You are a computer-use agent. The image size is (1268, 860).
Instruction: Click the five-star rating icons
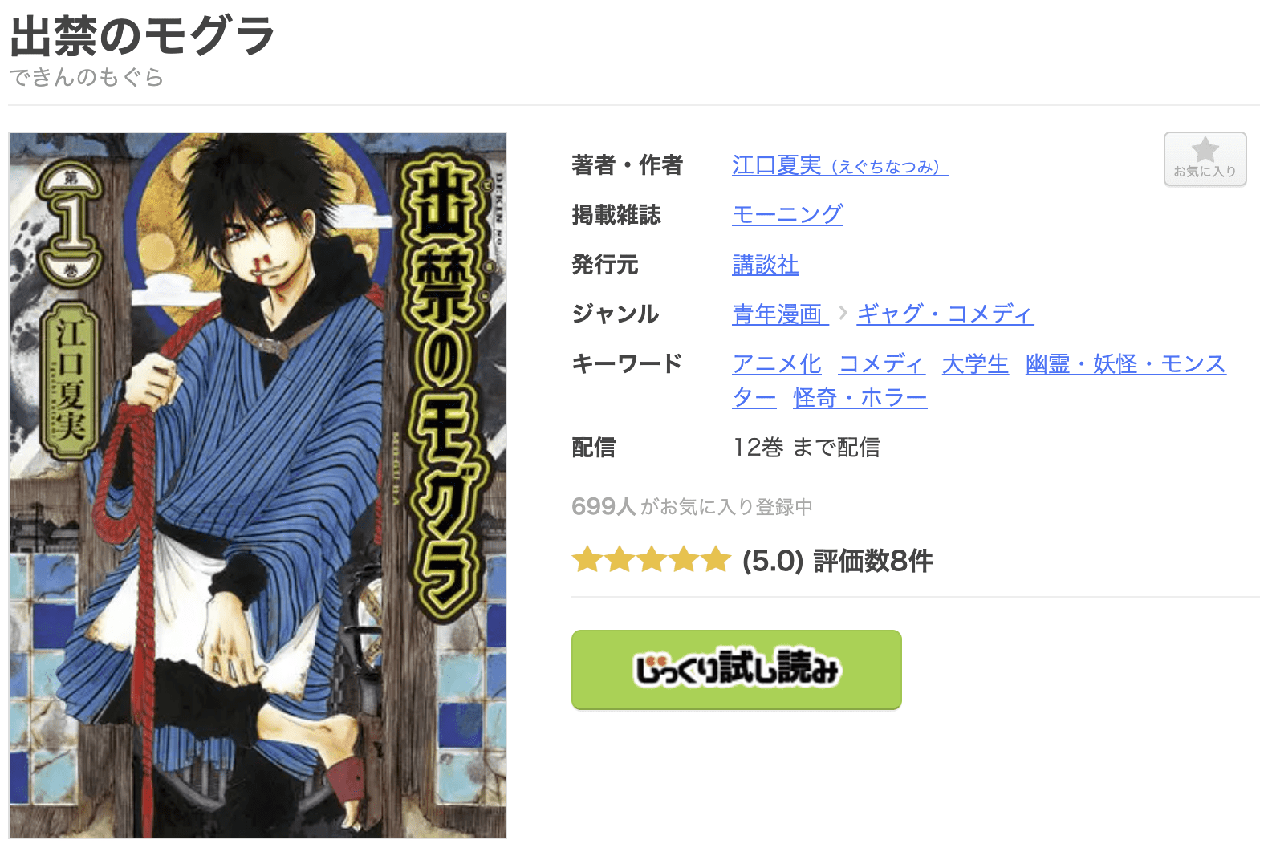[x=651, y=560]
